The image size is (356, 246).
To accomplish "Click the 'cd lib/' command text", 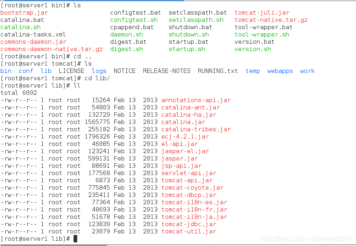I will click(x=97, y=78).
